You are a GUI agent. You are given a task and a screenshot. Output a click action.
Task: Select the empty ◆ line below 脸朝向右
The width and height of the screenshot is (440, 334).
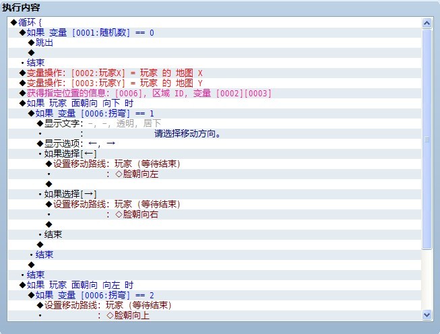pyautogui.click(x=215, y=224)
